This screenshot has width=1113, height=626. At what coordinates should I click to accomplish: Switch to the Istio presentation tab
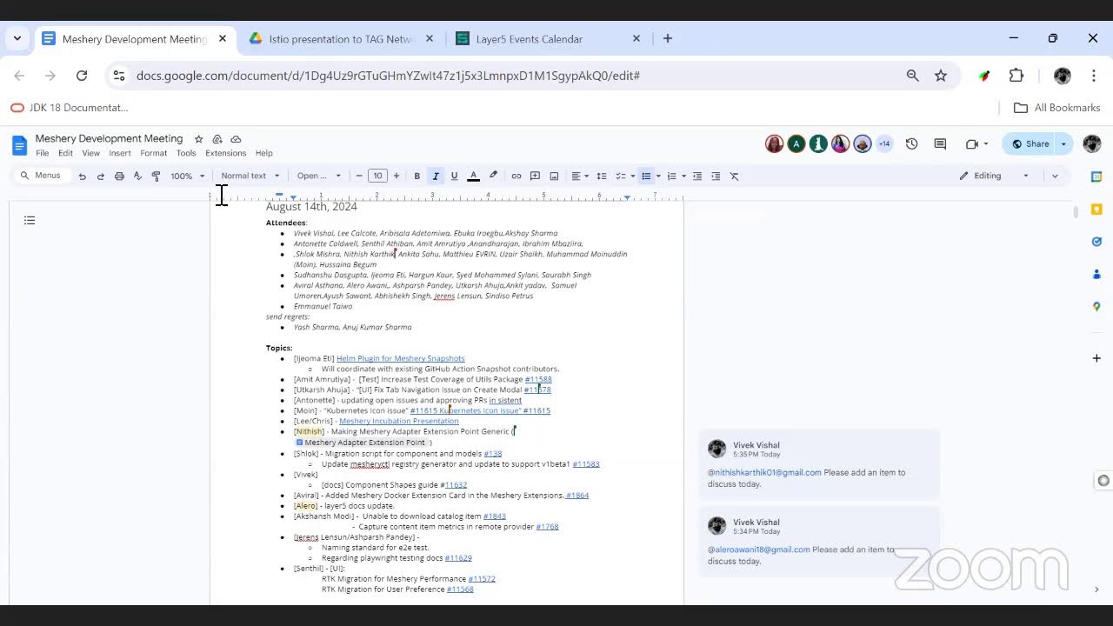click(341, 39)
